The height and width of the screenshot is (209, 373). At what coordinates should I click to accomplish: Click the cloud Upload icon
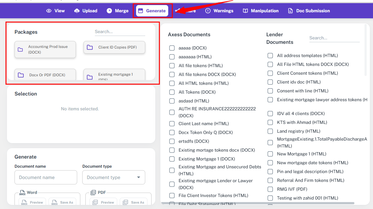click(x=77, y=11)
